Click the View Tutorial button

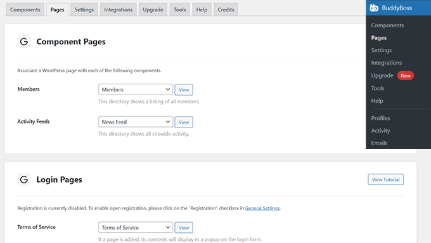point(385,180)
